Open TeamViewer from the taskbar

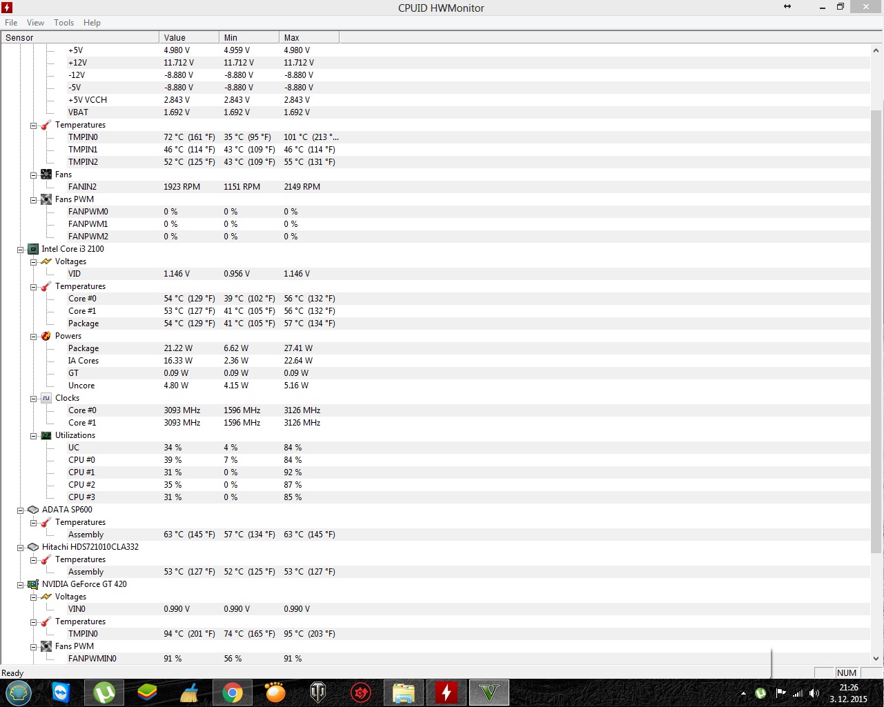(61, 693)
